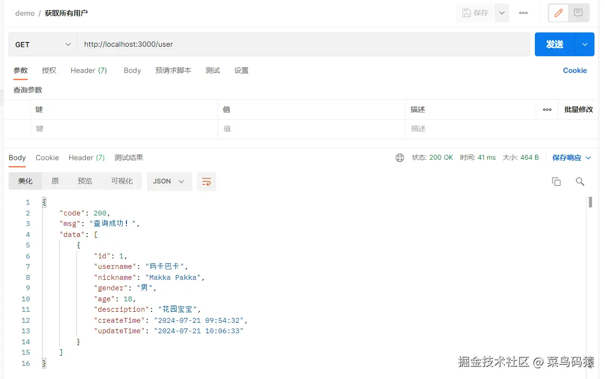The width and height of the screenshot is (605, 379).
Task: Switch to the 测试结果 tab
Action: (x=129, y=158)
